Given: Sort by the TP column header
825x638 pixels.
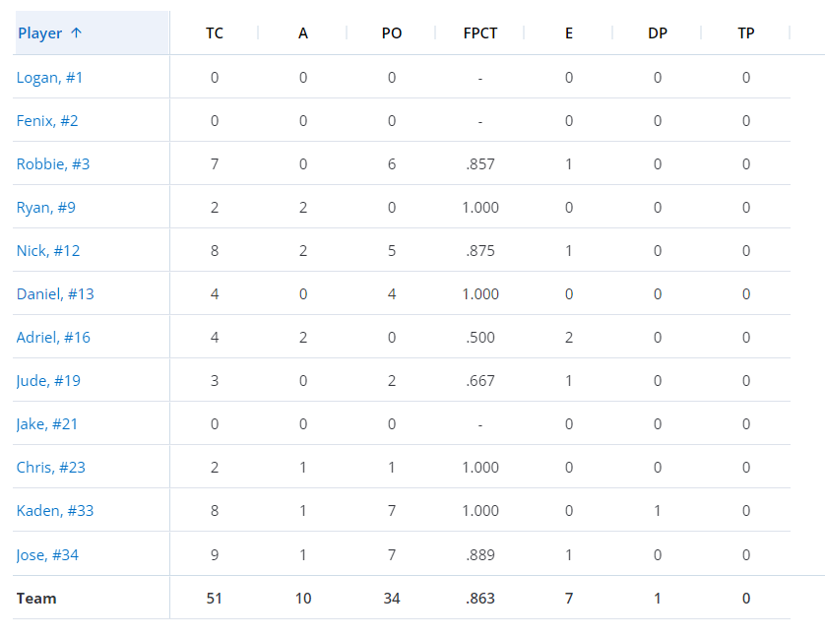Looking at the screenshot, I should pyautogui.click(x=745, y=33).
